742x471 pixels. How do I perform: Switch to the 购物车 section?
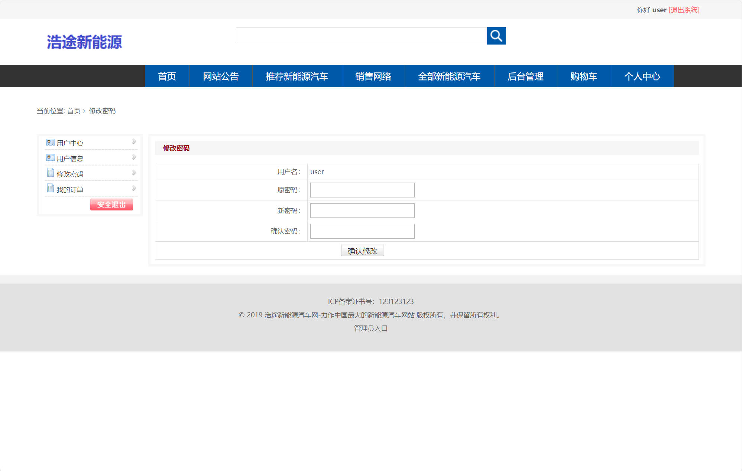(x=583, y=76)
